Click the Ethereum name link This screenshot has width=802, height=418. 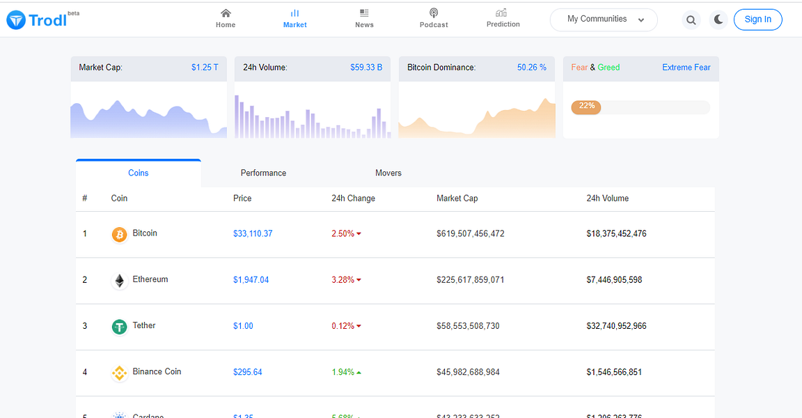150,279
